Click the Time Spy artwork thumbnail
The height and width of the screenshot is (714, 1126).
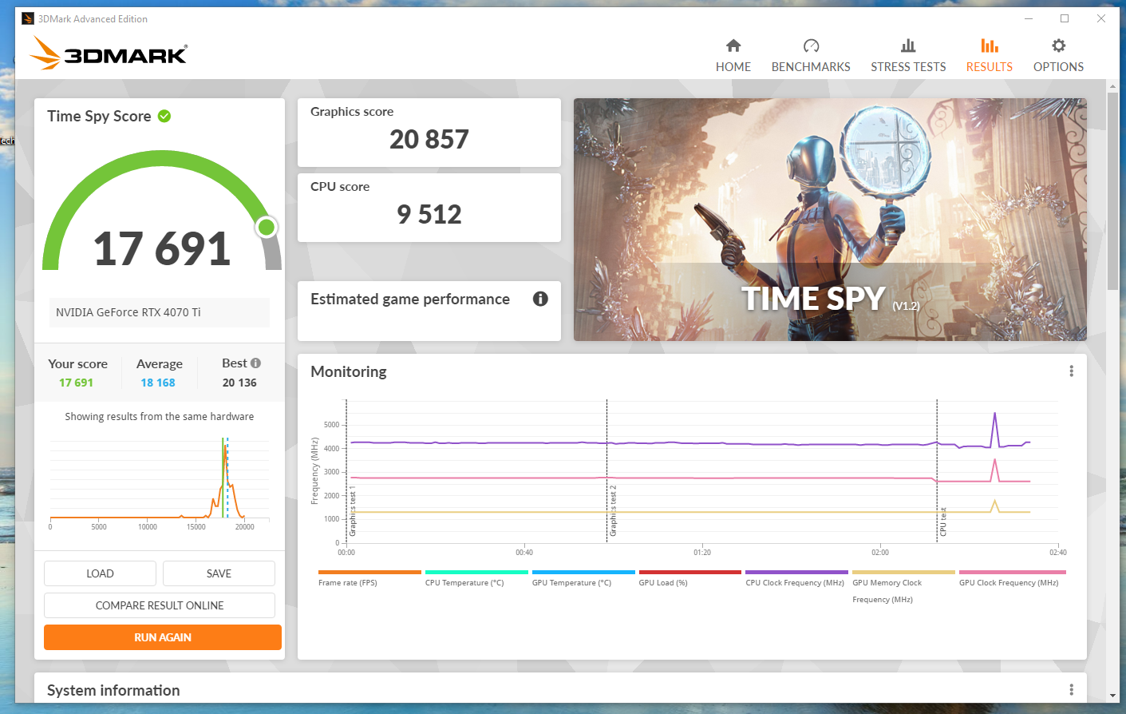[x=830, y=220]
